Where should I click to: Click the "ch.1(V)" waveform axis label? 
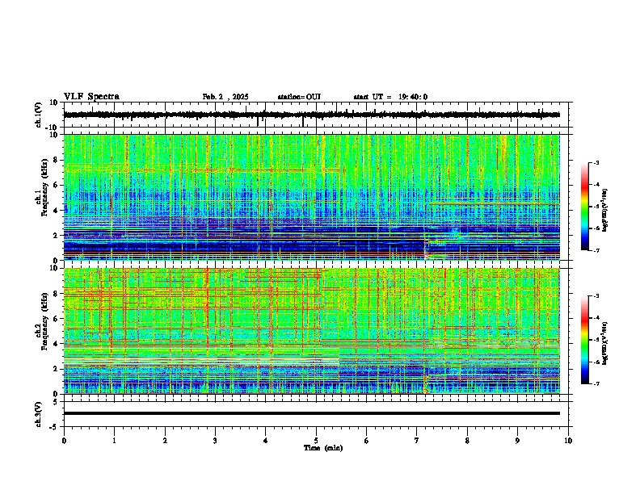(x=39, y=115)
